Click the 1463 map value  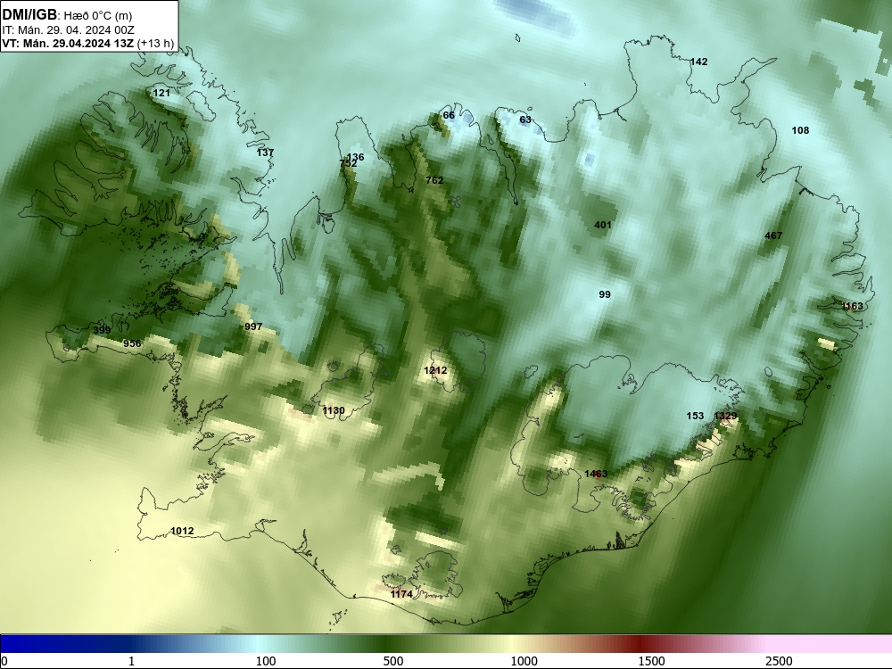pyautogui.click(x=596, y=474)
